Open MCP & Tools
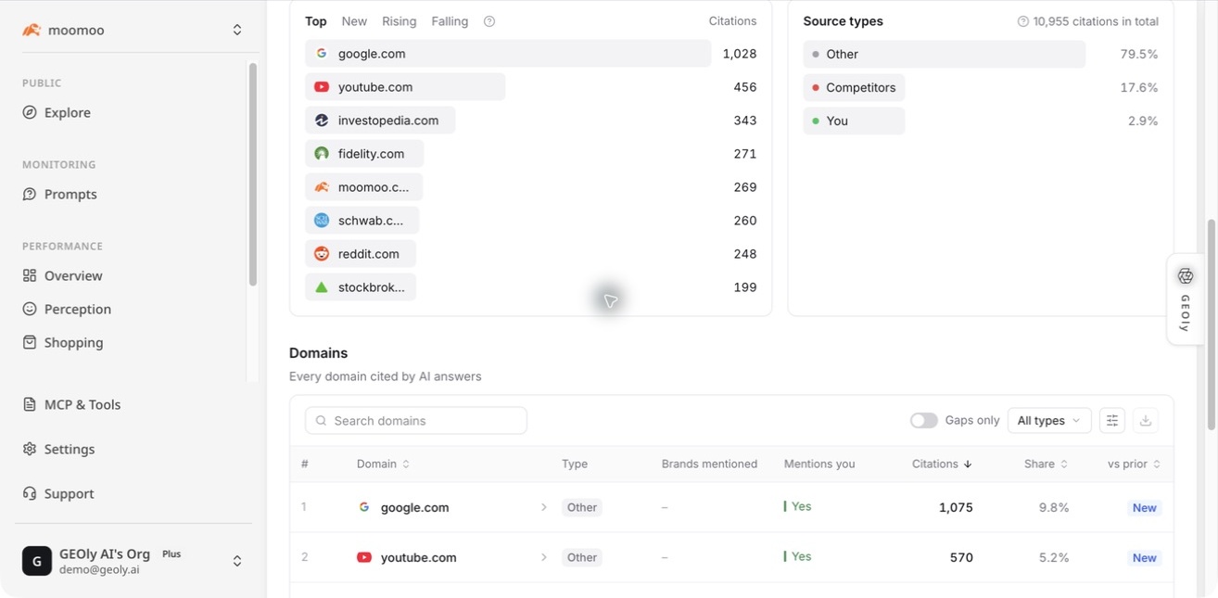 pyautogui.click(x=82, y=404)
